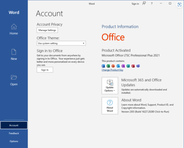Click the Change Product Key link
The image size is (184, 148).
(x=112, y=70)
